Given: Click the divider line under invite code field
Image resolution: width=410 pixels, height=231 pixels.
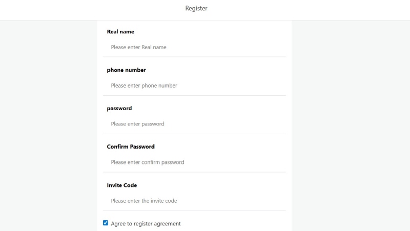Looking at the screenshot, I should 195,211.
